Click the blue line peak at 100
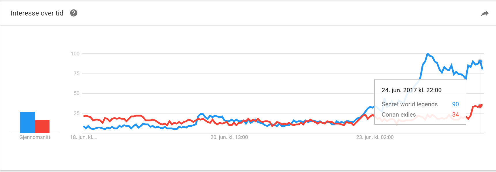This screenshot has width=496, height=172. (x=427, y=54)
